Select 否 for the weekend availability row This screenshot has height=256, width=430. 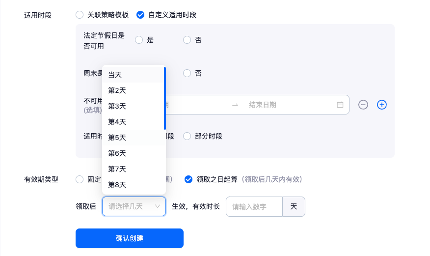pos(187,73)
